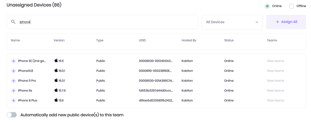Open the All Devices dropdown
Screen dimensions: 311x123
tap(232, 22)
